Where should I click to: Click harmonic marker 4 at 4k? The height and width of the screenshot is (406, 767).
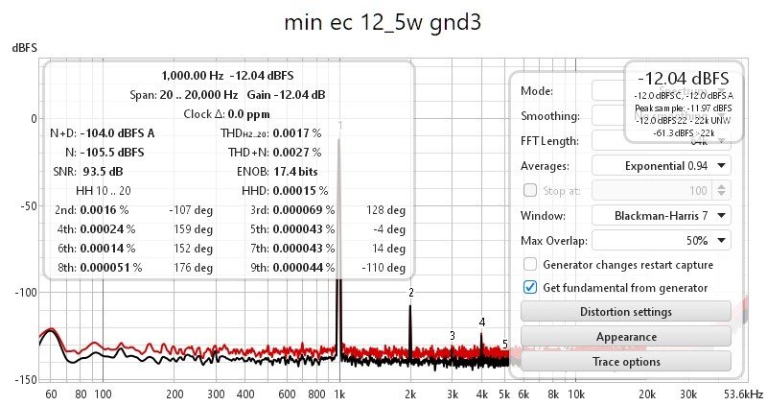pos(482,322)
